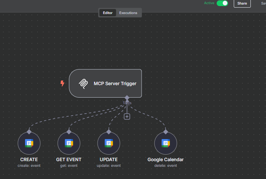Open the GET EVENT Google Calendar node
Viewport: 266px width, 179px height.
(69, 143)
